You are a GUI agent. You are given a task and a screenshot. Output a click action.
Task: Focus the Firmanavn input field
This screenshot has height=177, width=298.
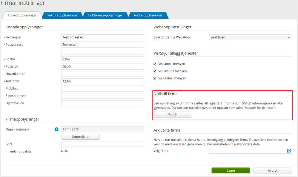(102, 37)
